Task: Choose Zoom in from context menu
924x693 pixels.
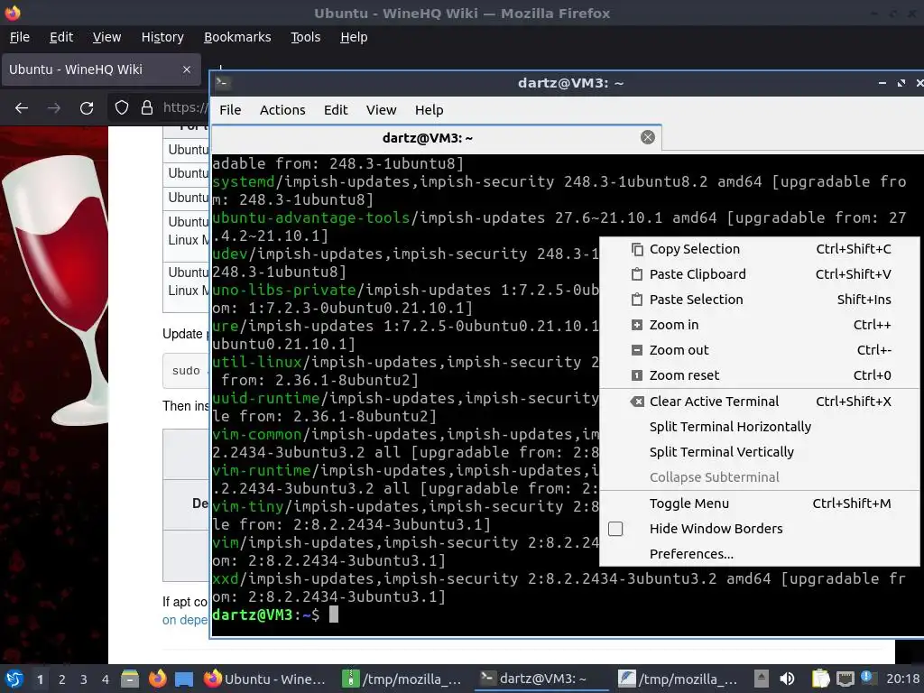Action: click(760, 325)
